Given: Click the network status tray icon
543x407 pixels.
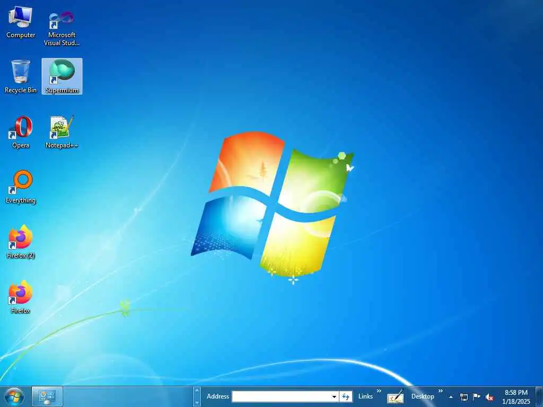Looking at the screenshot, I should [463, 397].
